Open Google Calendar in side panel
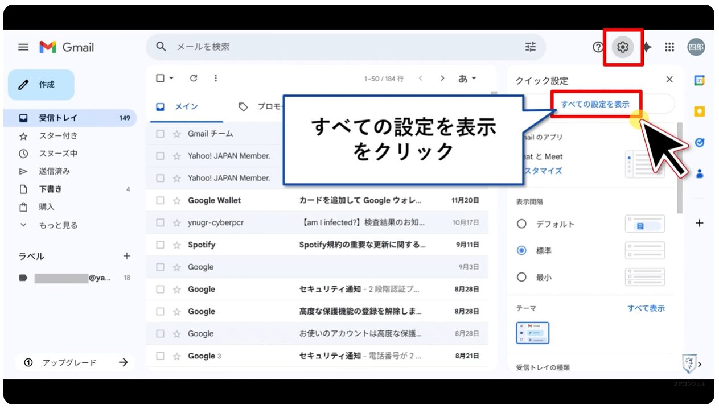The width and height of the screenshot is (719, 409). [700, 81]
